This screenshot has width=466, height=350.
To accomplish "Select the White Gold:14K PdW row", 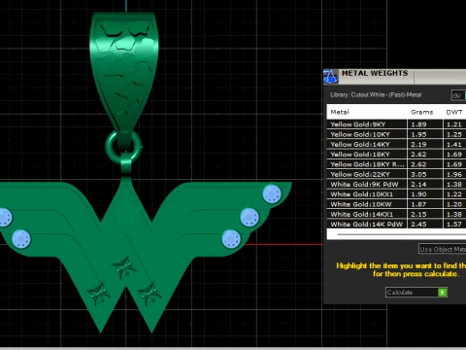I will (396, 225).
